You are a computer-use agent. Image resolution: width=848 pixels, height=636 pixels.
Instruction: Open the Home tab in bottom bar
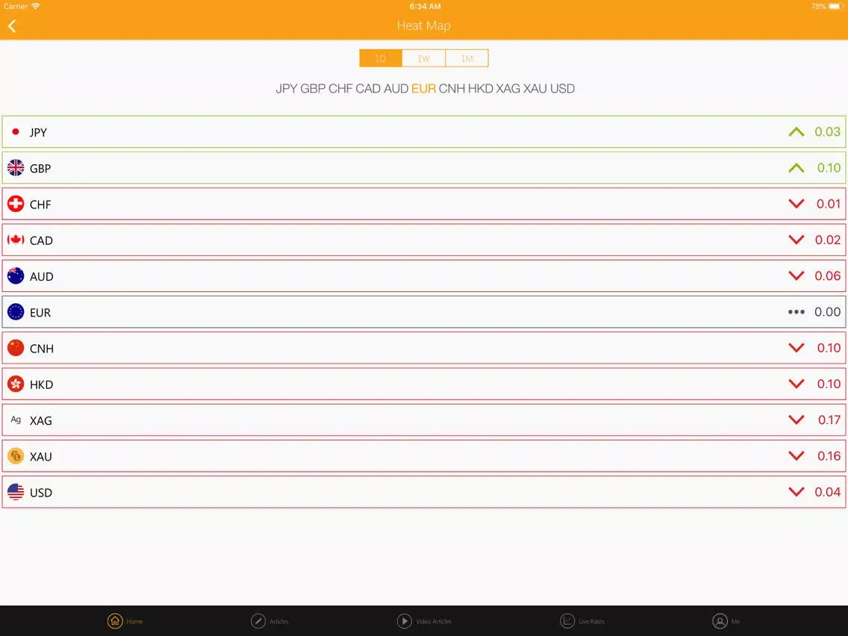125,621
